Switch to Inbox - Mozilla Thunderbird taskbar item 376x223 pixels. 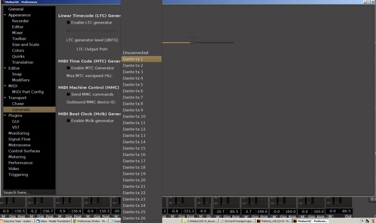tap(53, 221)
